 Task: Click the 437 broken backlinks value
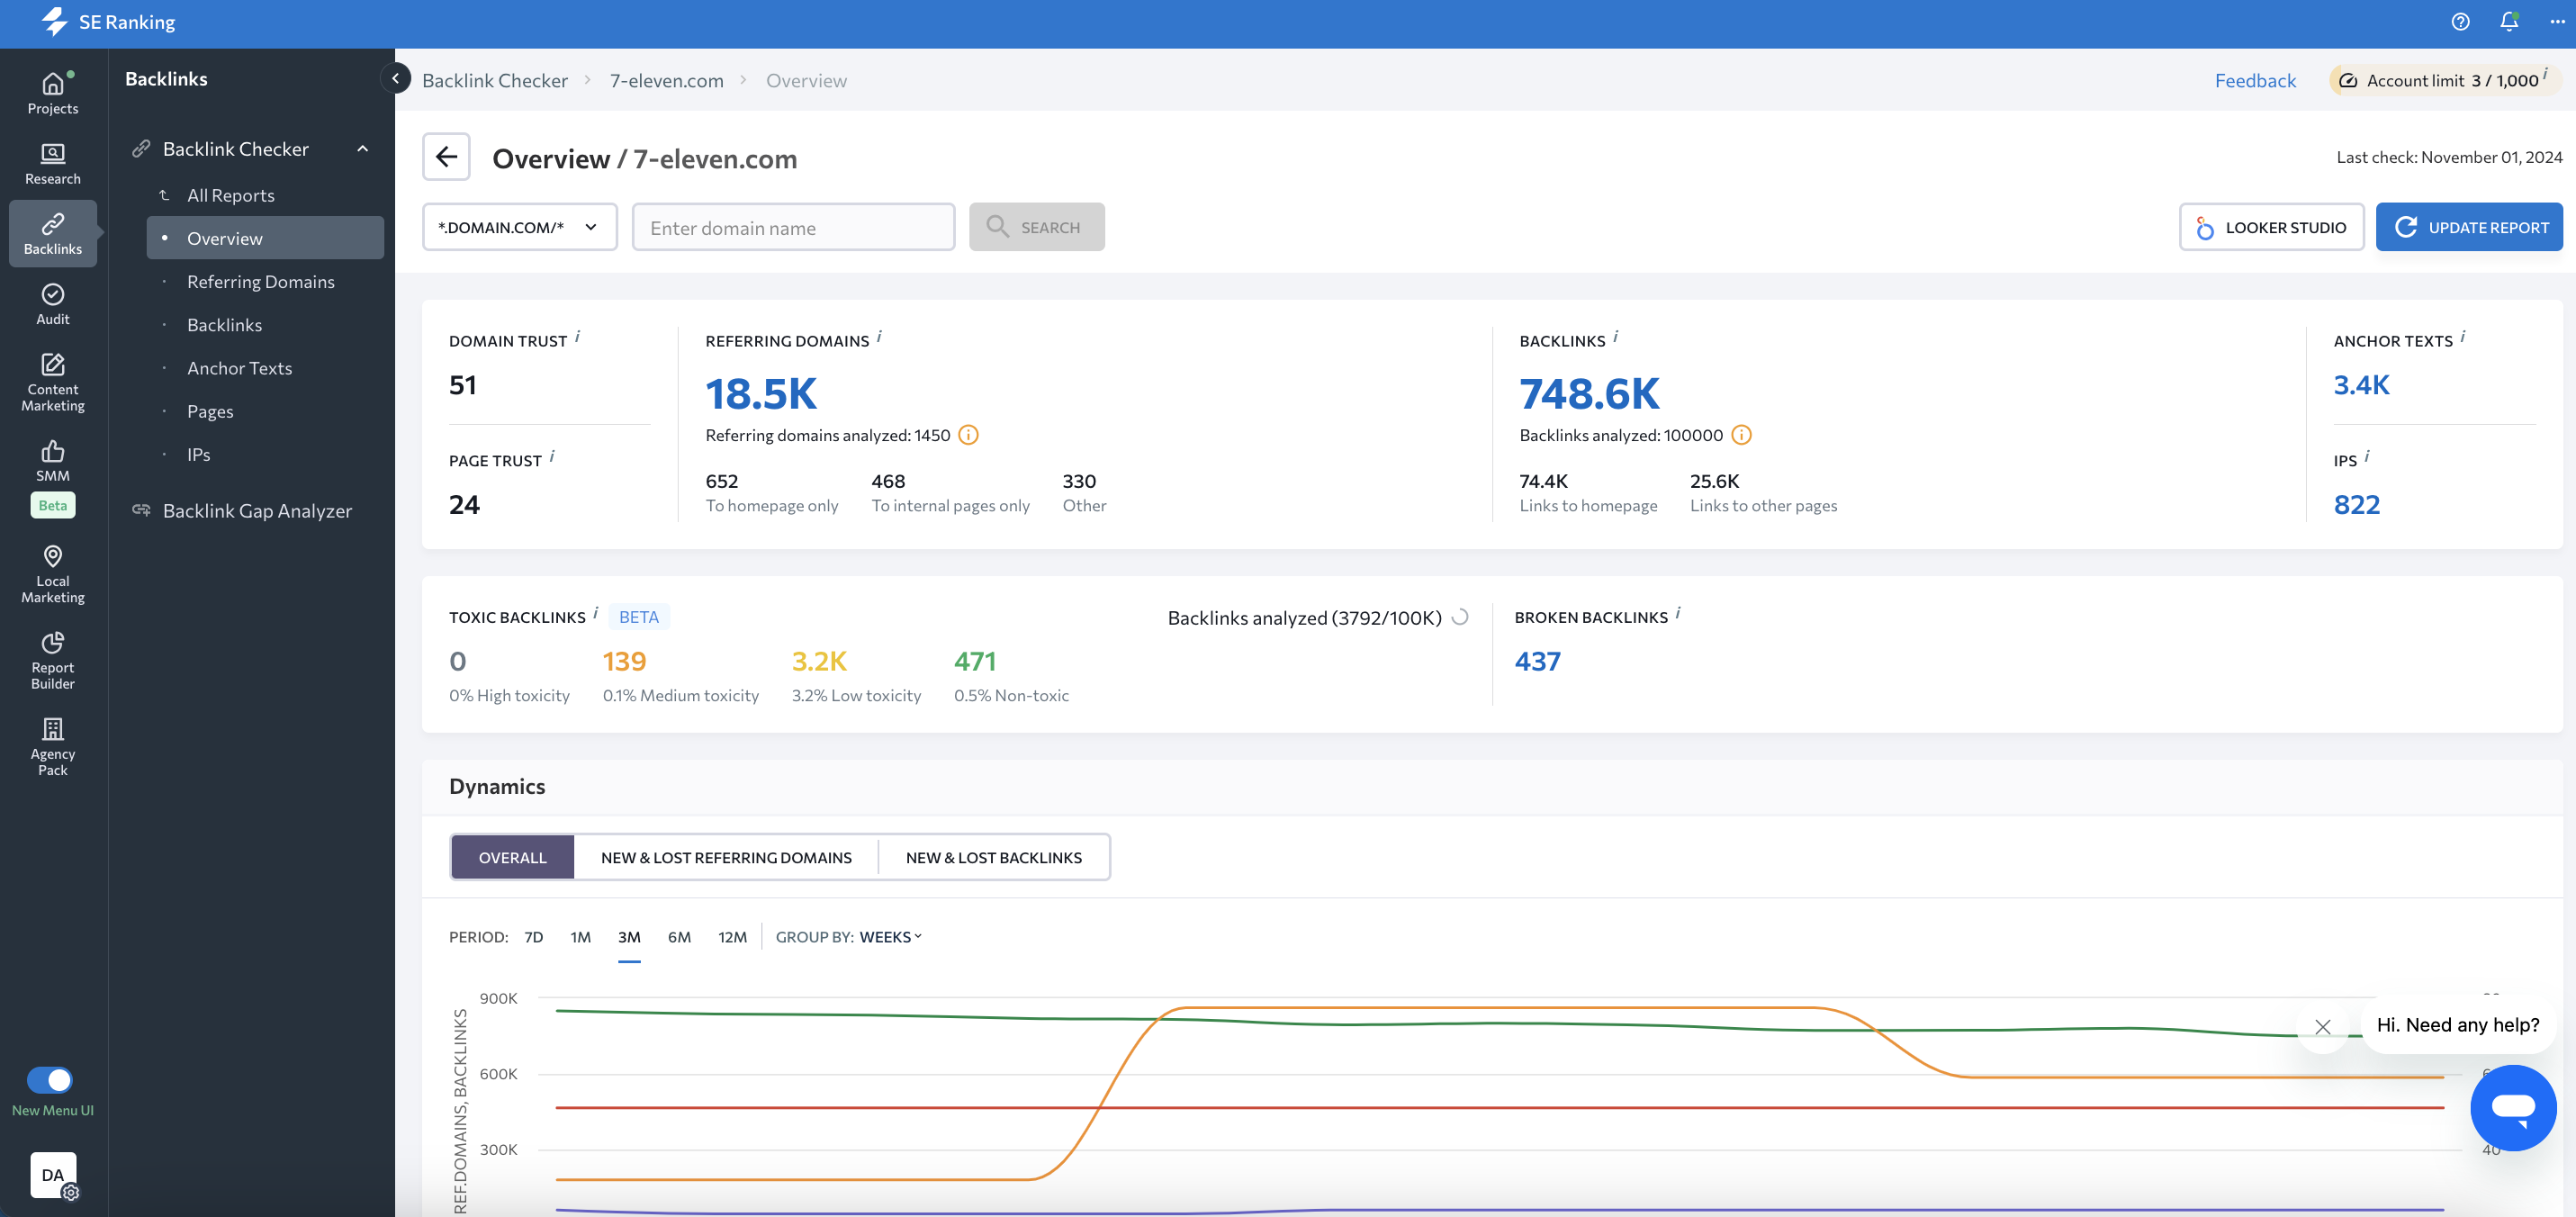[1538, 661]
